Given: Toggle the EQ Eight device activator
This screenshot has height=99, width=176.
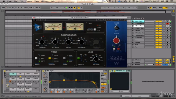Looking at the screenshot, I should pos(43,71).
